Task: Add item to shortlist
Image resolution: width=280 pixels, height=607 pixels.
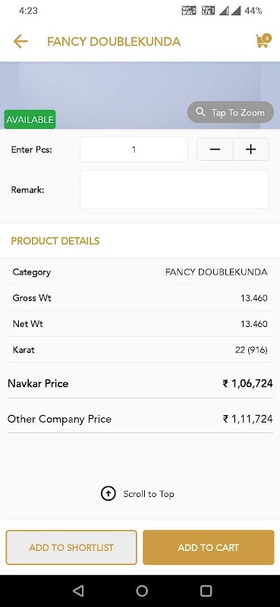Action: (71, 547)
